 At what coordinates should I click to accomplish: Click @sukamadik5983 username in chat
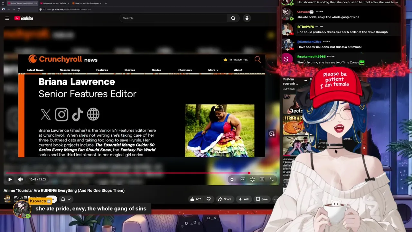(x=311, y=56)
